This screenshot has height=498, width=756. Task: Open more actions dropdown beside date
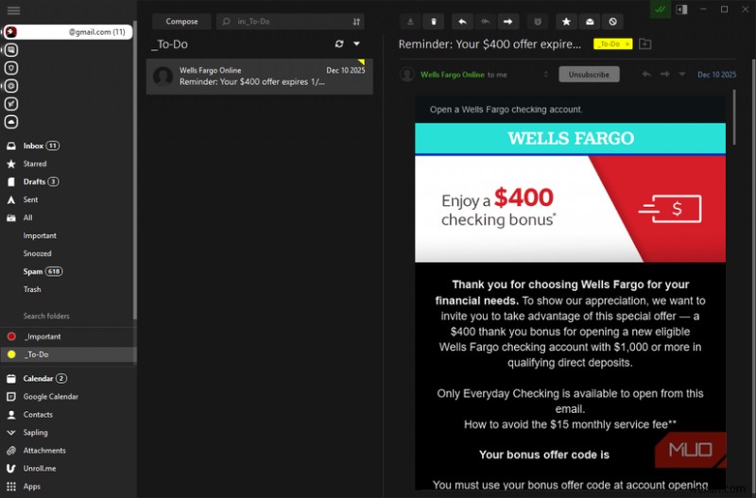(681, 75)
